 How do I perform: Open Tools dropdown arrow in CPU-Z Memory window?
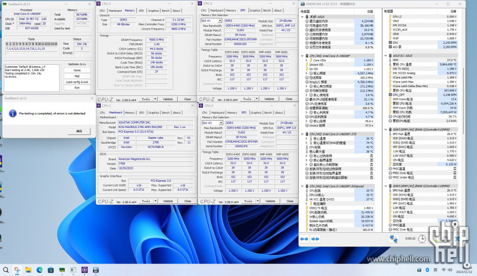(x=155, y=99)
